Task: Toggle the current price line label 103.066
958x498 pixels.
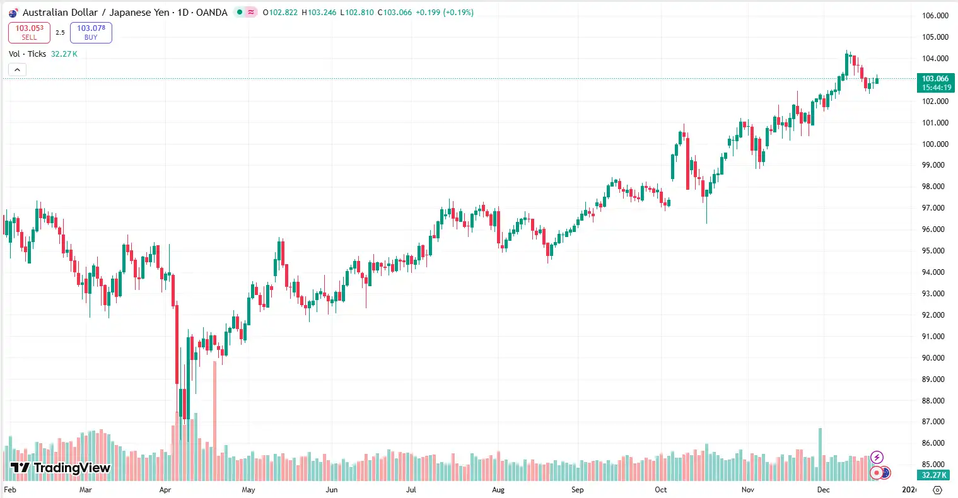Action: click(935, 79)
